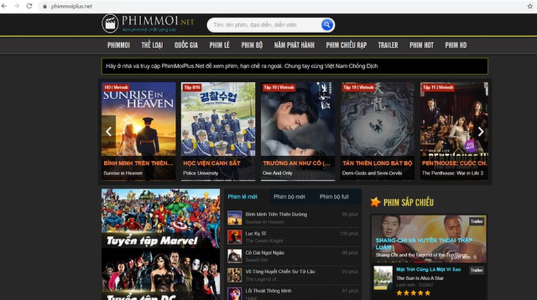Click carousel previous arrow

click(109, 131)
